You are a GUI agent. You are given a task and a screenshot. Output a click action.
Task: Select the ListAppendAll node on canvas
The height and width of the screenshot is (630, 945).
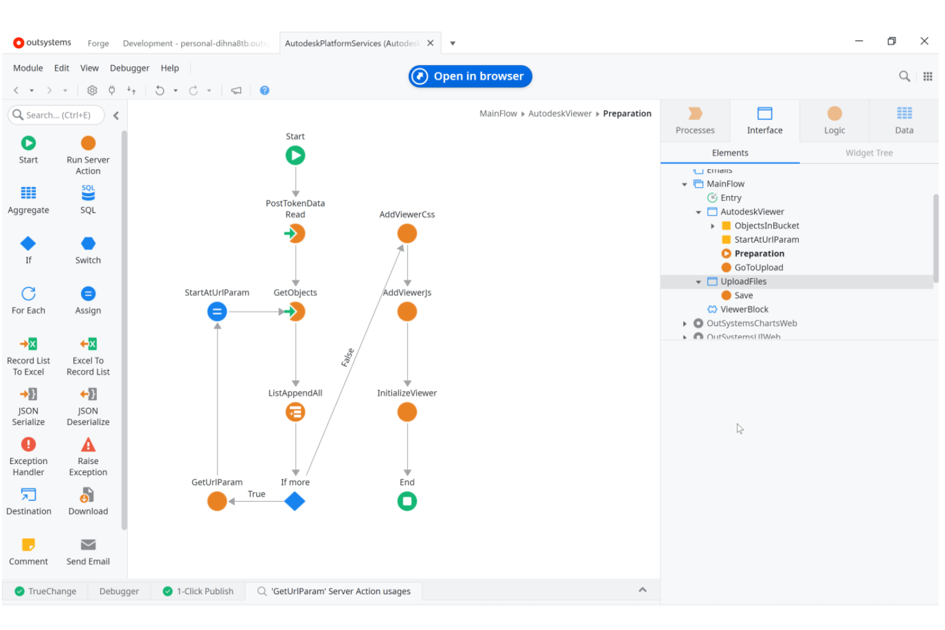click(x=295, y=412)
